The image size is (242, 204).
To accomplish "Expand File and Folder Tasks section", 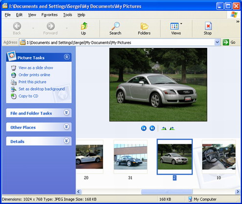I will 66,113.
